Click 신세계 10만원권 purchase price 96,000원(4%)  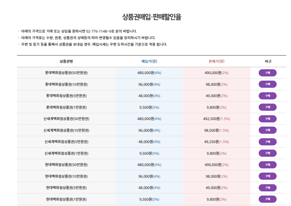tap(149, 130)
